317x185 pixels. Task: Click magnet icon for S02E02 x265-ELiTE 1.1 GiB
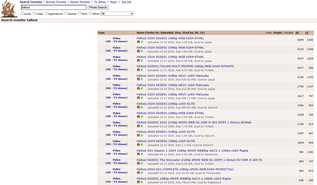coord(138,145)
